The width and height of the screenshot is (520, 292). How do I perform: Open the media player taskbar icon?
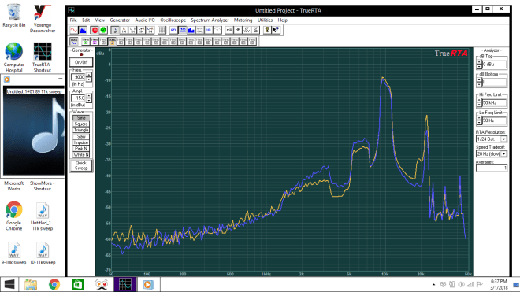pyautogui.click(x=148, y=284)
